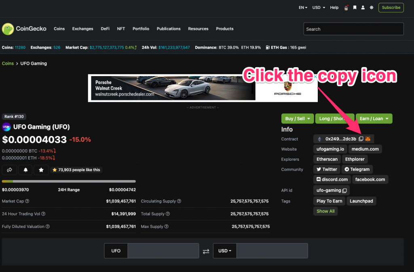Image resolution: width=414 pixels, height=272 pixels.
Task: Click the Coins breadcrumb link
Action: [x=8, y=64]
